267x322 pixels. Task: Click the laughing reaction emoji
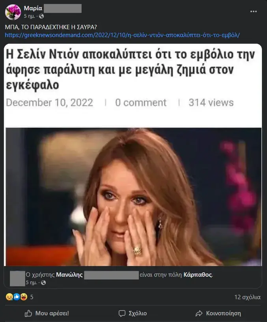24,297
